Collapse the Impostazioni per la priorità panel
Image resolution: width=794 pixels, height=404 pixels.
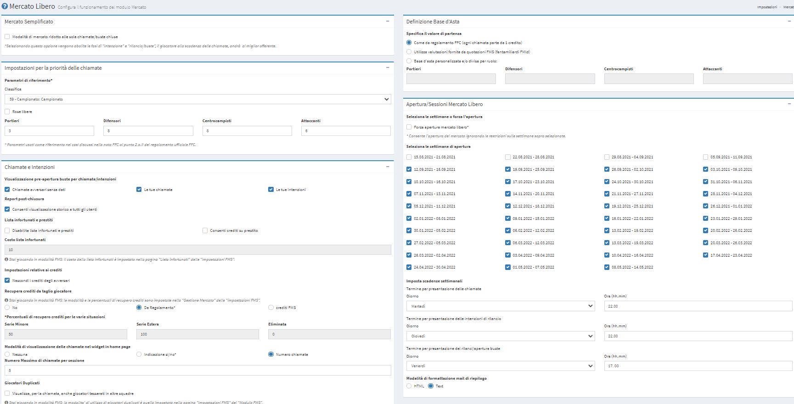click(x=388, y=67)
